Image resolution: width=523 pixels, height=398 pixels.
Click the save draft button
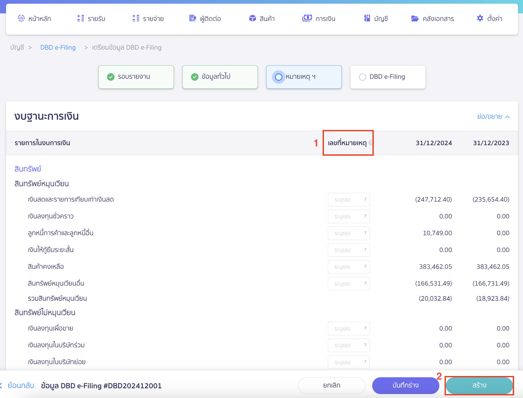coord(405,385)
